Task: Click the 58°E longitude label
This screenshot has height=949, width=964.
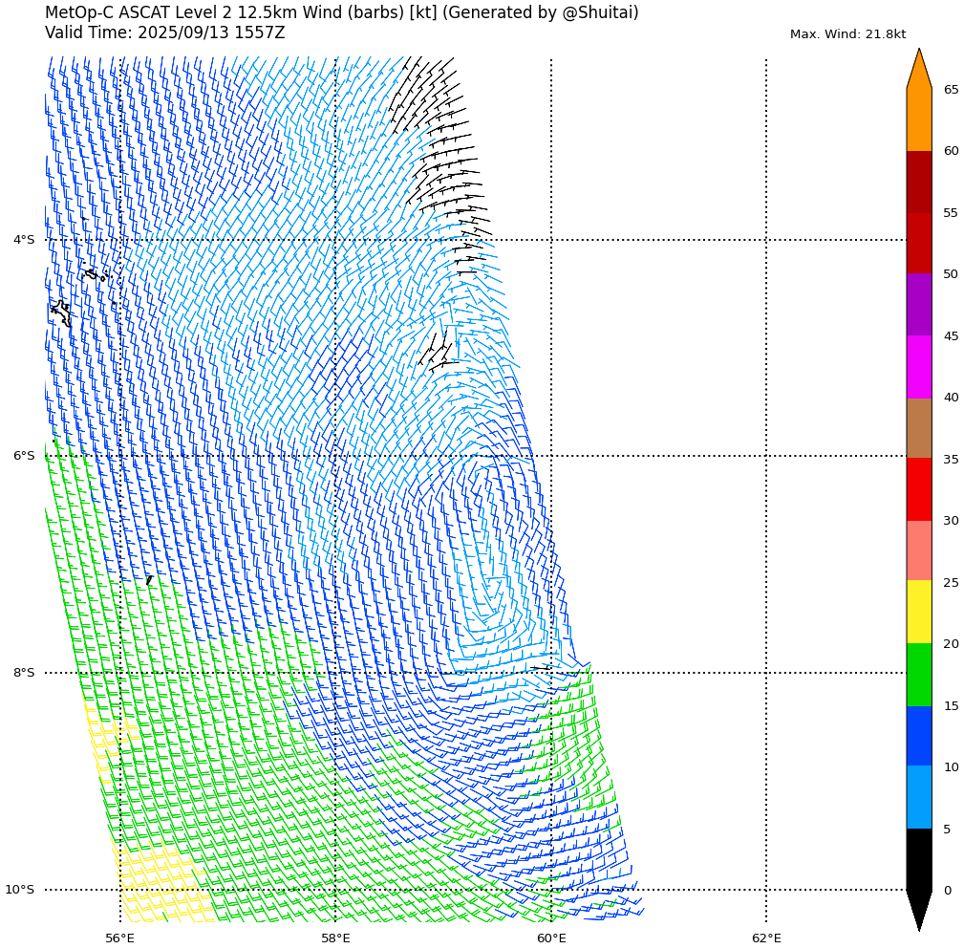Action: click(335, 938)
